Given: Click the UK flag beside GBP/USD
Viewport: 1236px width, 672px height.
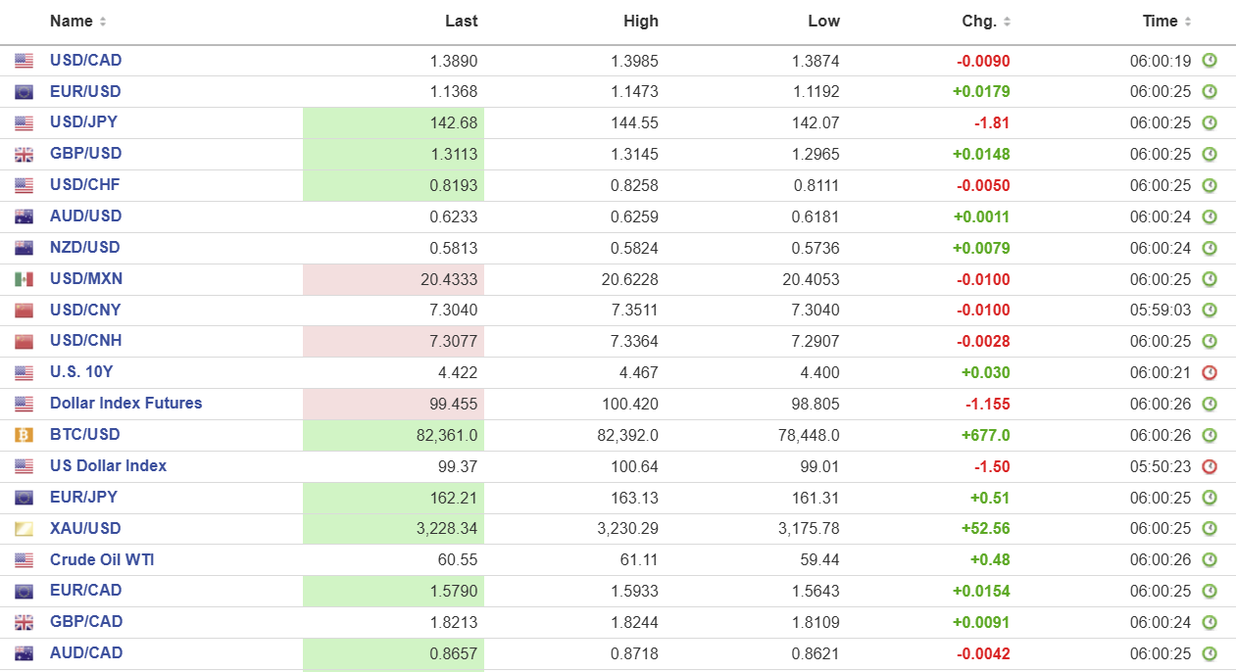Looking at the screenshot, I should (25, 154).
